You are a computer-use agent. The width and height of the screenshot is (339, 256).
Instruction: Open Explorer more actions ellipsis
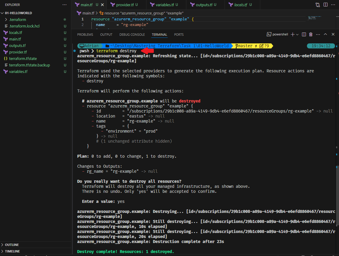(64, 5)
